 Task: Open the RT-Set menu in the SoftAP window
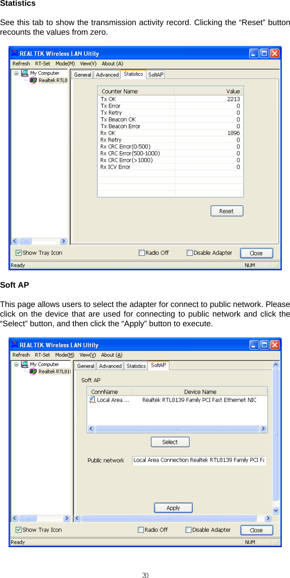[x=42, y=355]
